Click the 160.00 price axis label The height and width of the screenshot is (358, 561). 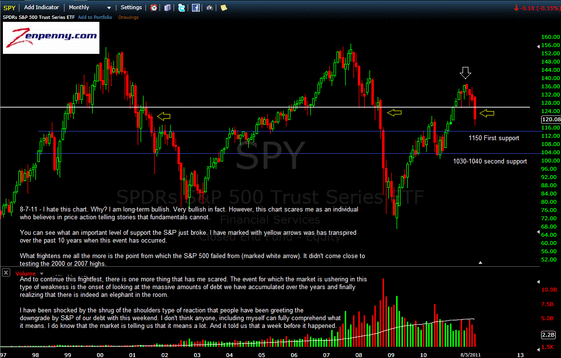[x=550, y=37]
